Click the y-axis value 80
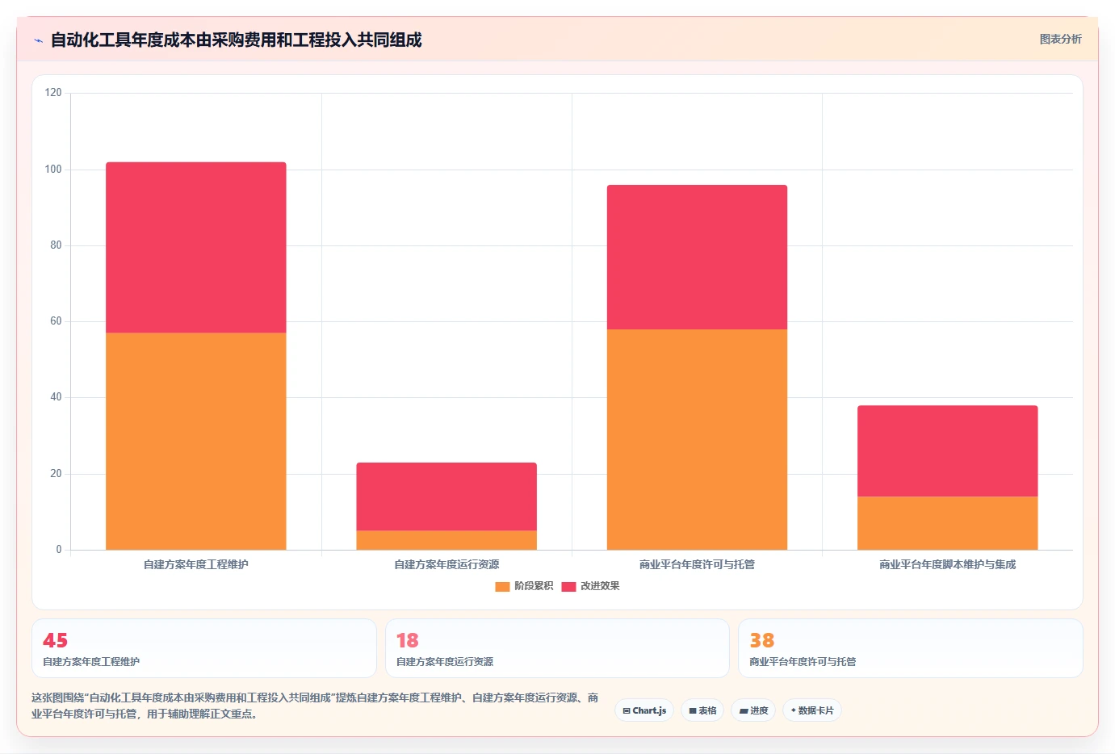Viewport: 1115px width, 754px height. tap(56, 245)
